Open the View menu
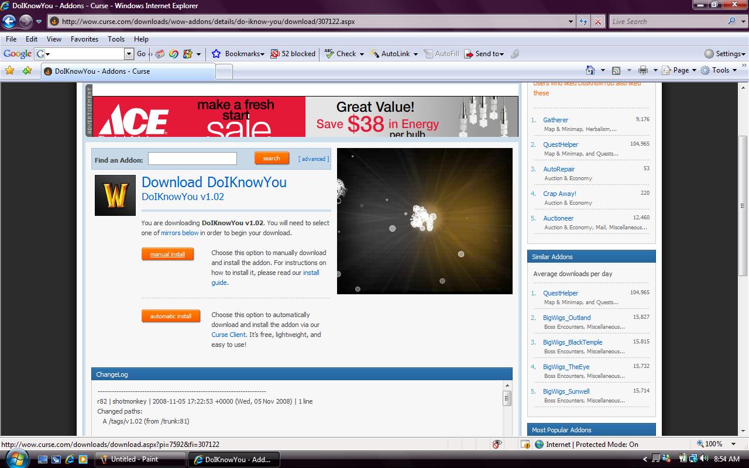This screenshot has height=468, width=749. pos(54,39)
